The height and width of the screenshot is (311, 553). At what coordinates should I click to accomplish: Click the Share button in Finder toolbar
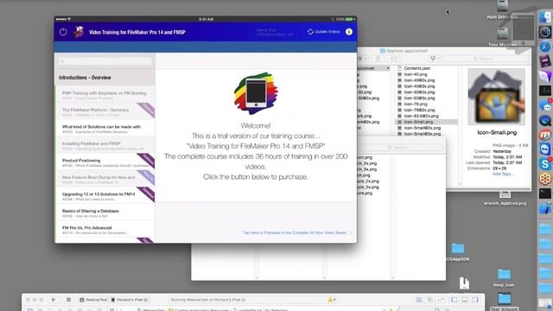point(378,58)
